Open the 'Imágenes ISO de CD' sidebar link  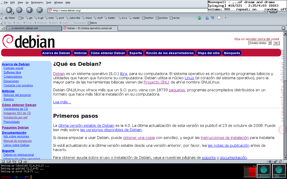(17, 113)
